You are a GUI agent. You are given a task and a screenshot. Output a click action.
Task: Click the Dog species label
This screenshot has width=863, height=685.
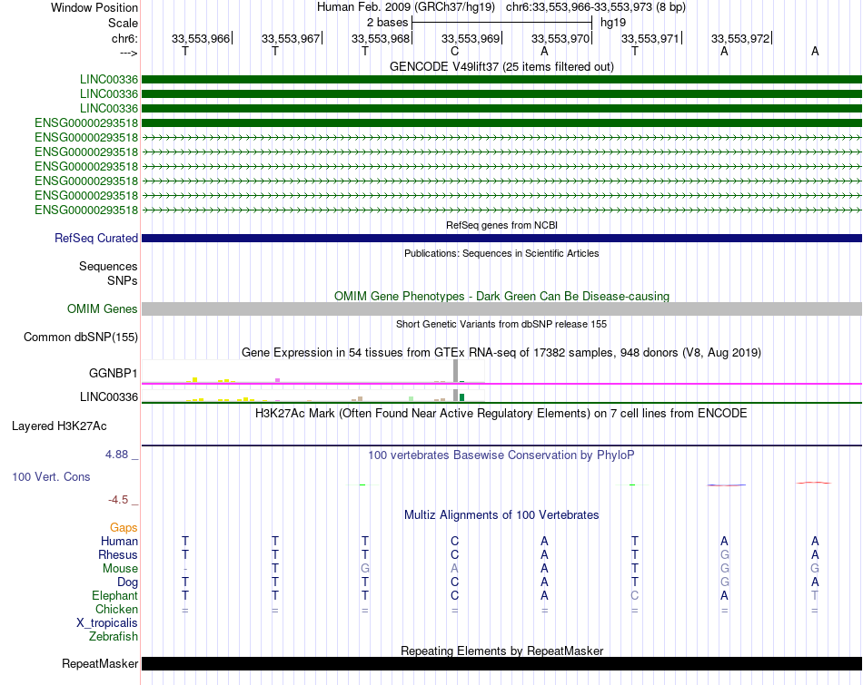127,582
